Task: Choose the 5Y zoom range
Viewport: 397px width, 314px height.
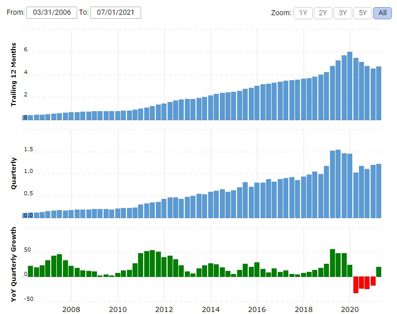Action: 362,13
